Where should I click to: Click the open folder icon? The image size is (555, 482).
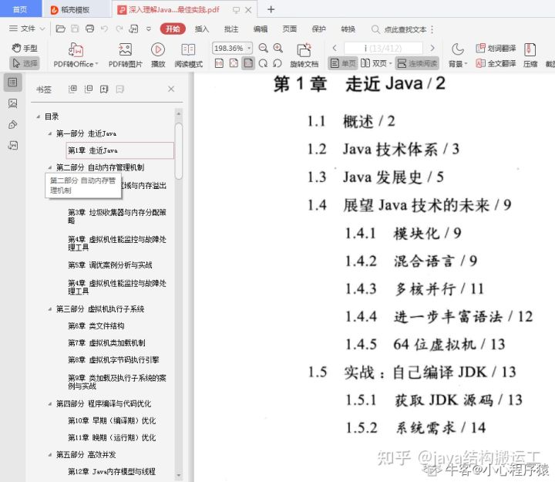tap(61, 29)
